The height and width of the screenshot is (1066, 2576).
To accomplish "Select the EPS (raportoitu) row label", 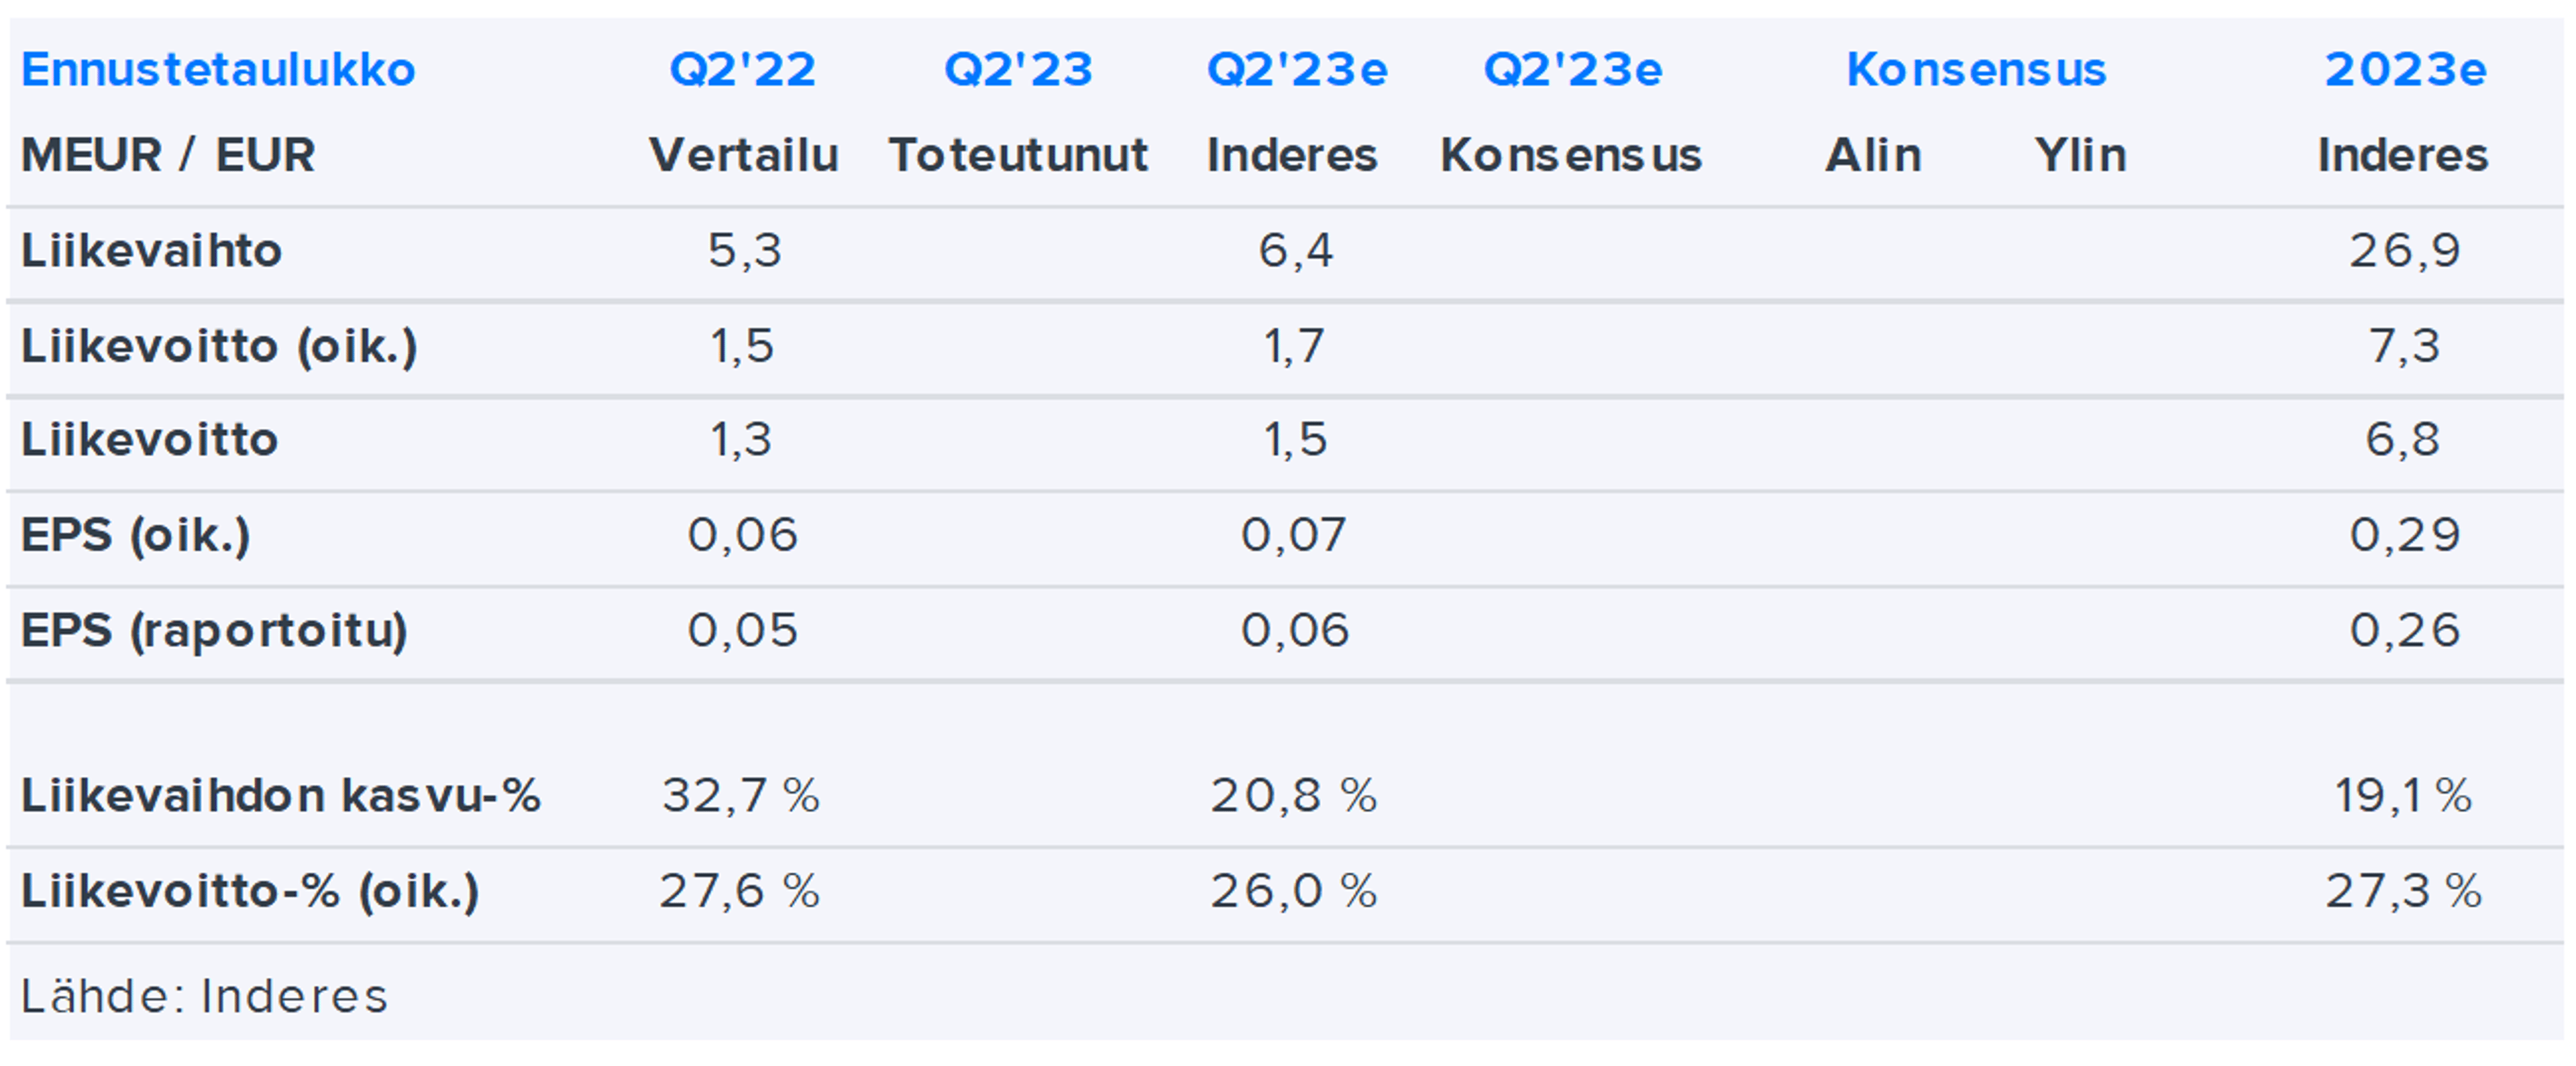I will point(214,630).
